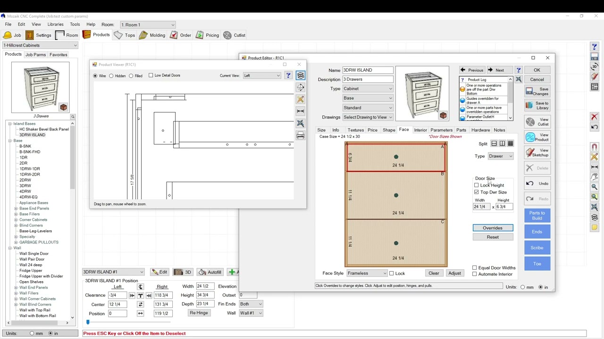This screenshot has height=339, width=604.
Task: Align cabinet to left with arrow icon
Action: [x=132, y=295]
